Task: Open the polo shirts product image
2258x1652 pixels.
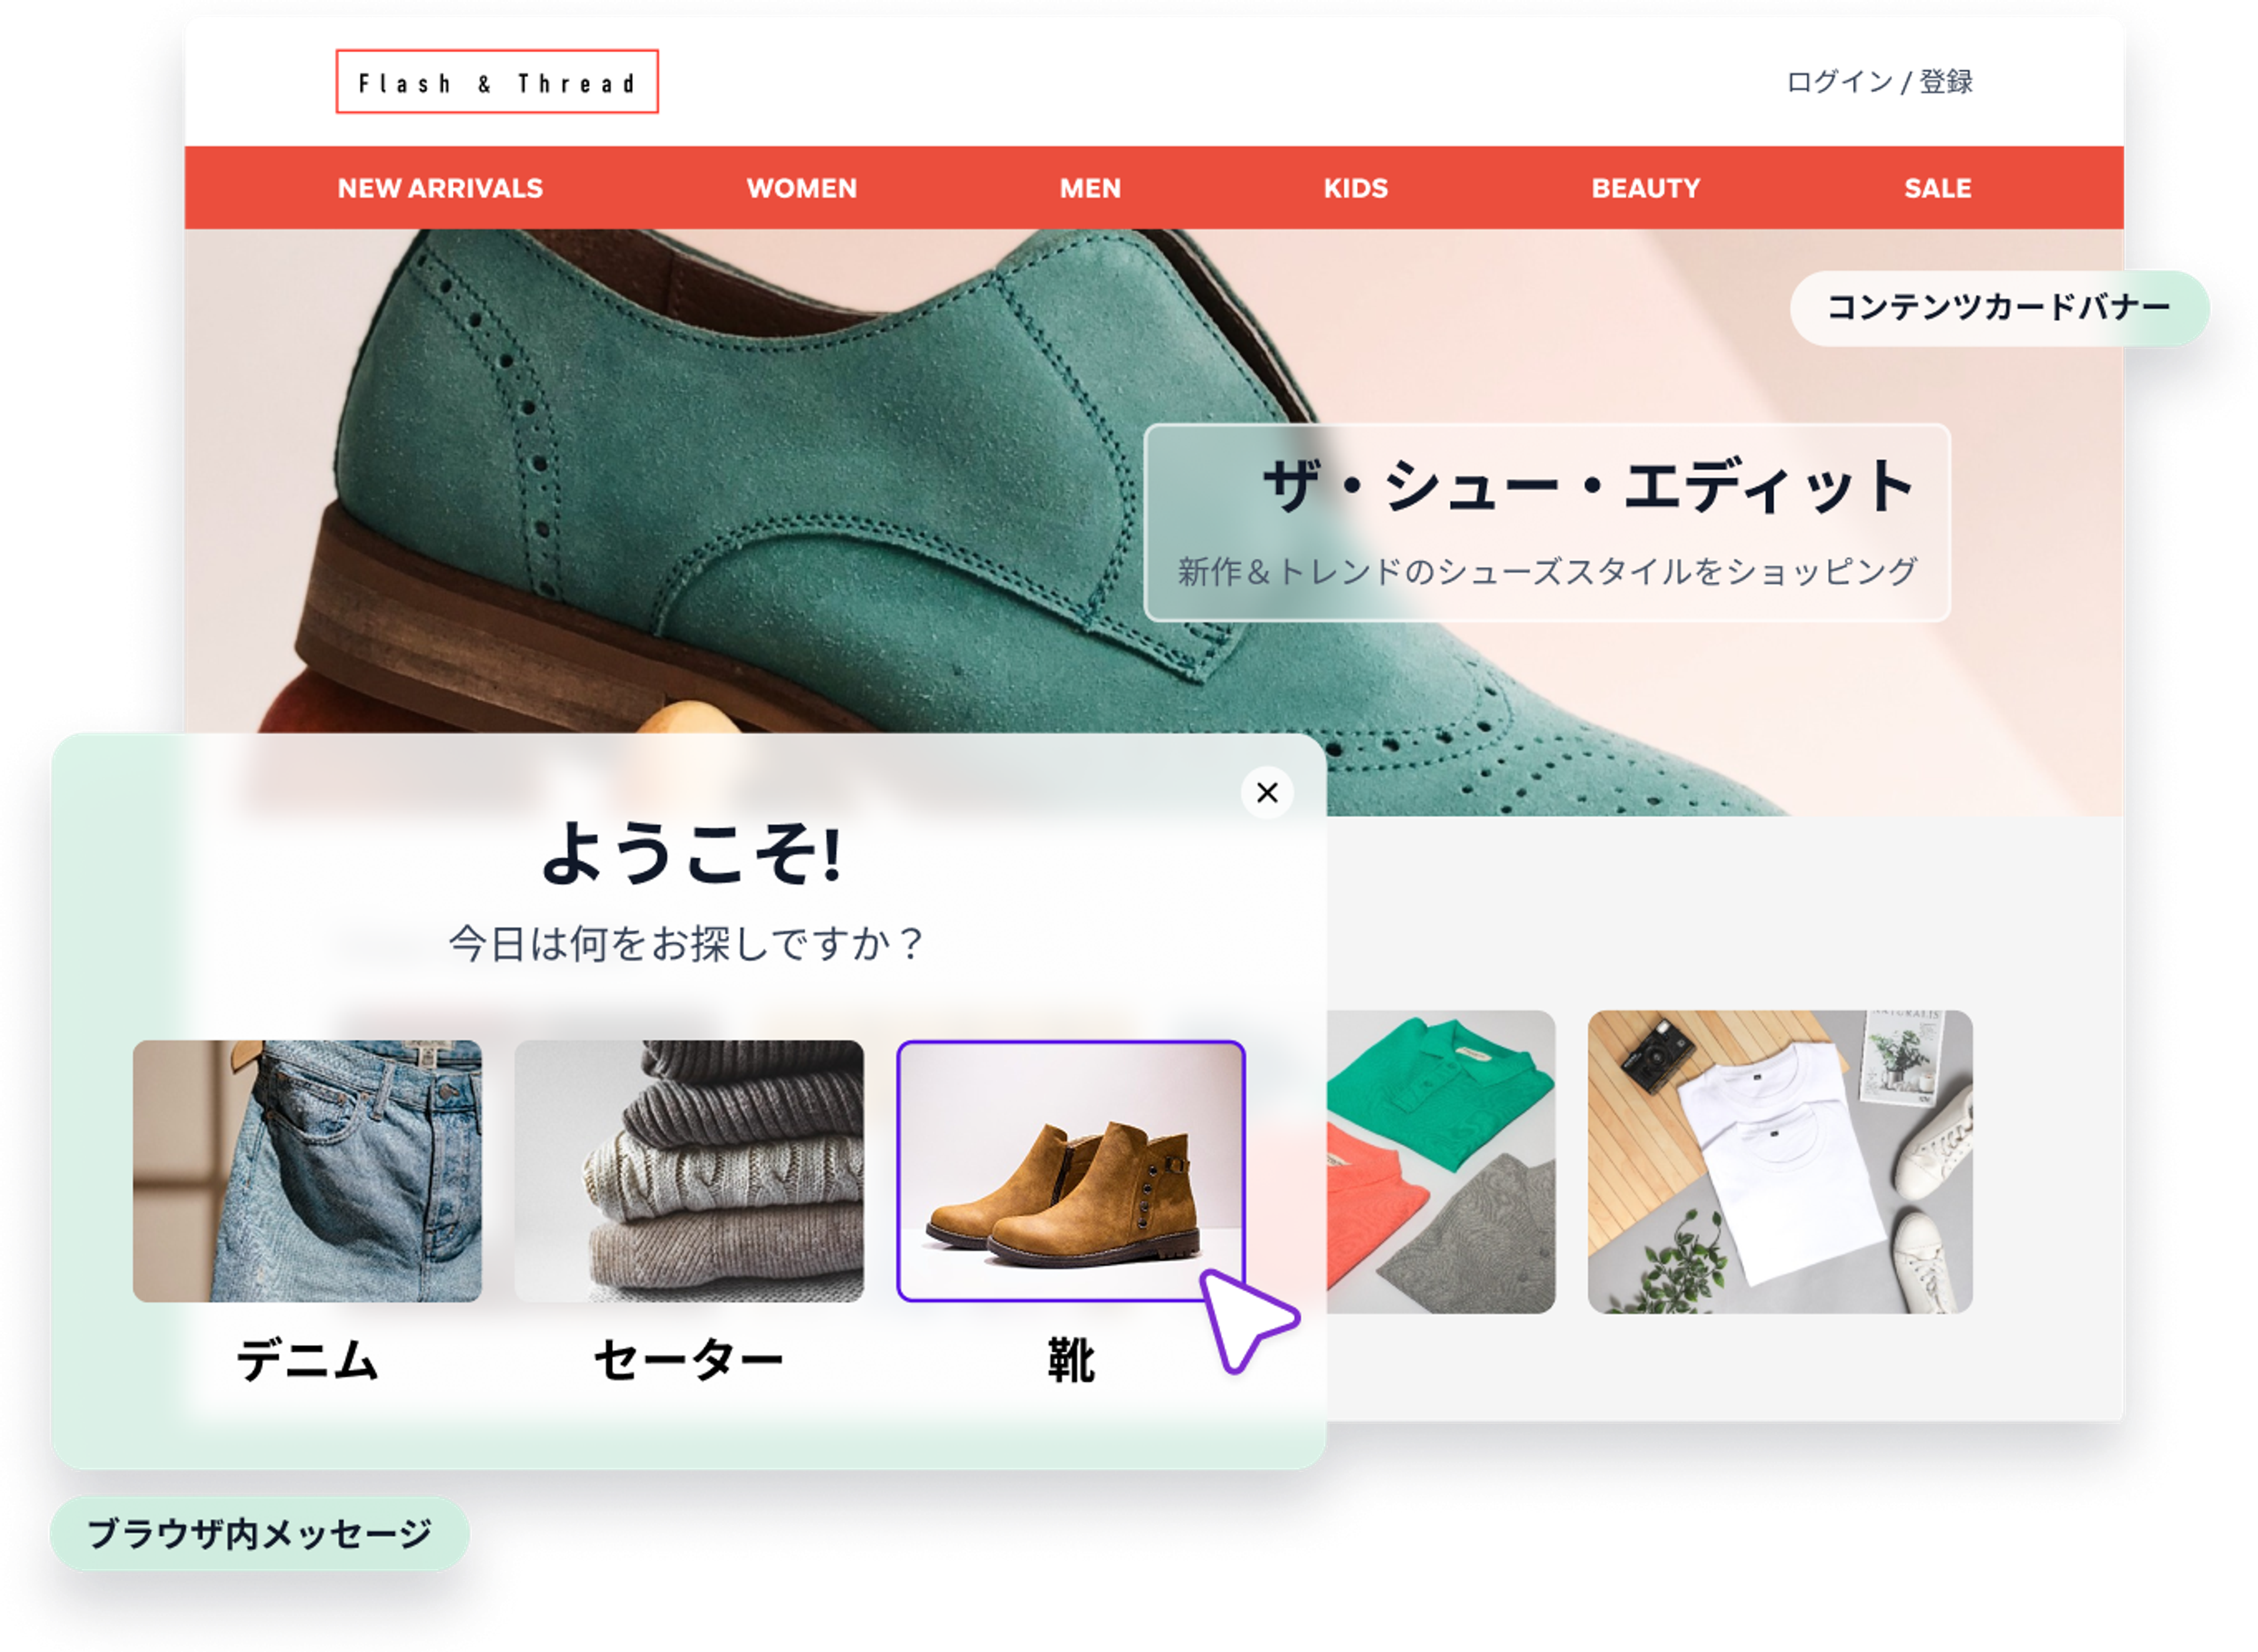Action: point(1441,1162)
